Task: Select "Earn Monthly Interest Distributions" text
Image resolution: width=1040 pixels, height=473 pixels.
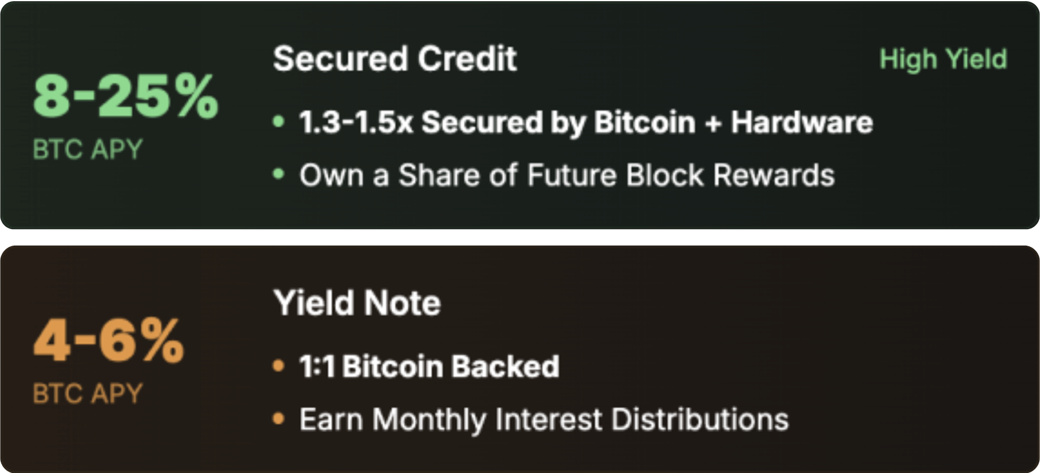Action: (544, 419)
